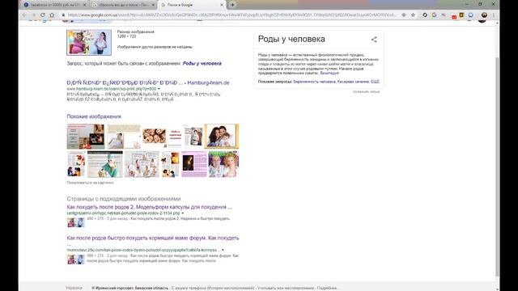Open options arrow for momrotavi result
The height and width of the screenshot is (291, 518).
223,250
